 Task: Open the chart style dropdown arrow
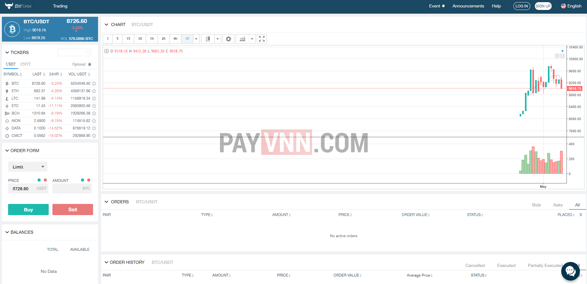tap(217, 39)
